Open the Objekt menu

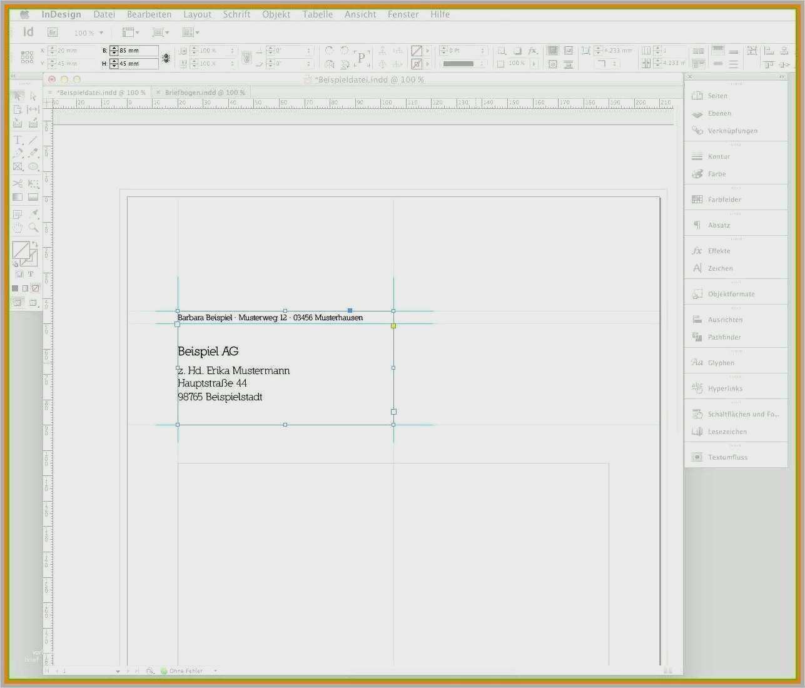[276, 14]
